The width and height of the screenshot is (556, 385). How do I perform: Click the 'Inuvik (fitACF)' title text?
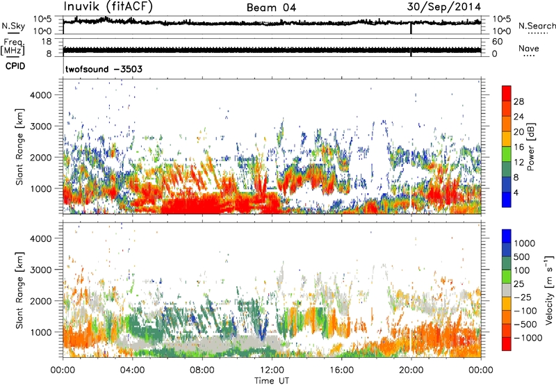[108, 7]
